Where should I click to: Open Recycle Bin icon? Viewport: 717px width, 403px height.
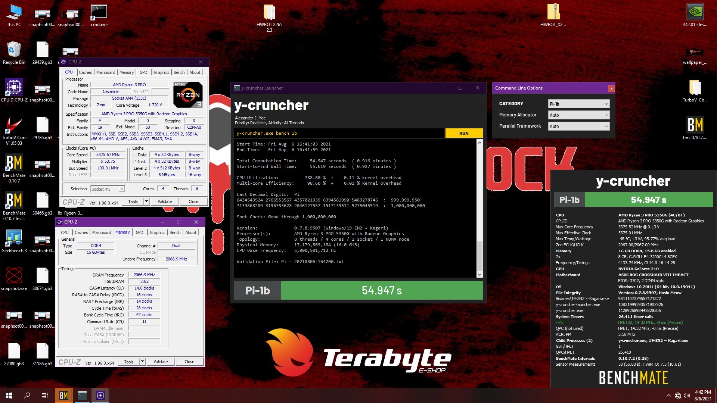(x=14, y=53)
